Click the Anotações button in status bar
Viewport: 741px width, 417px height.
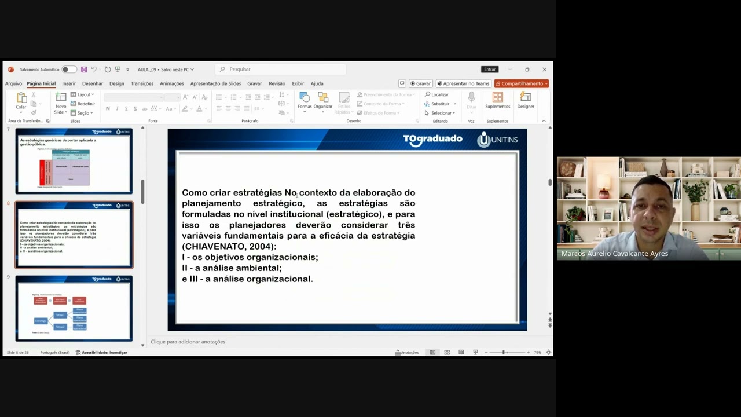coord(407,352)
